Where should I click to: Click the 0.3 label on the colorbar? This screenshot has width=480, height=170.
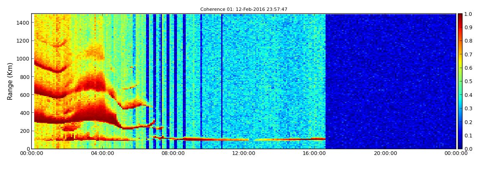click(x=468, y=109)
